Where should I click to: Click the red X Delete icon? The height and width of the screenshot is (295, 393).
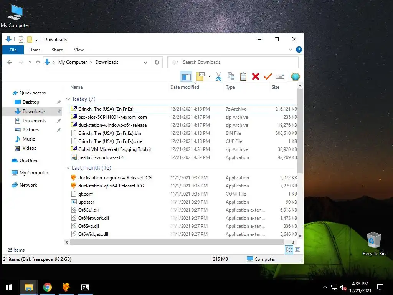click(x=255, y=76)
